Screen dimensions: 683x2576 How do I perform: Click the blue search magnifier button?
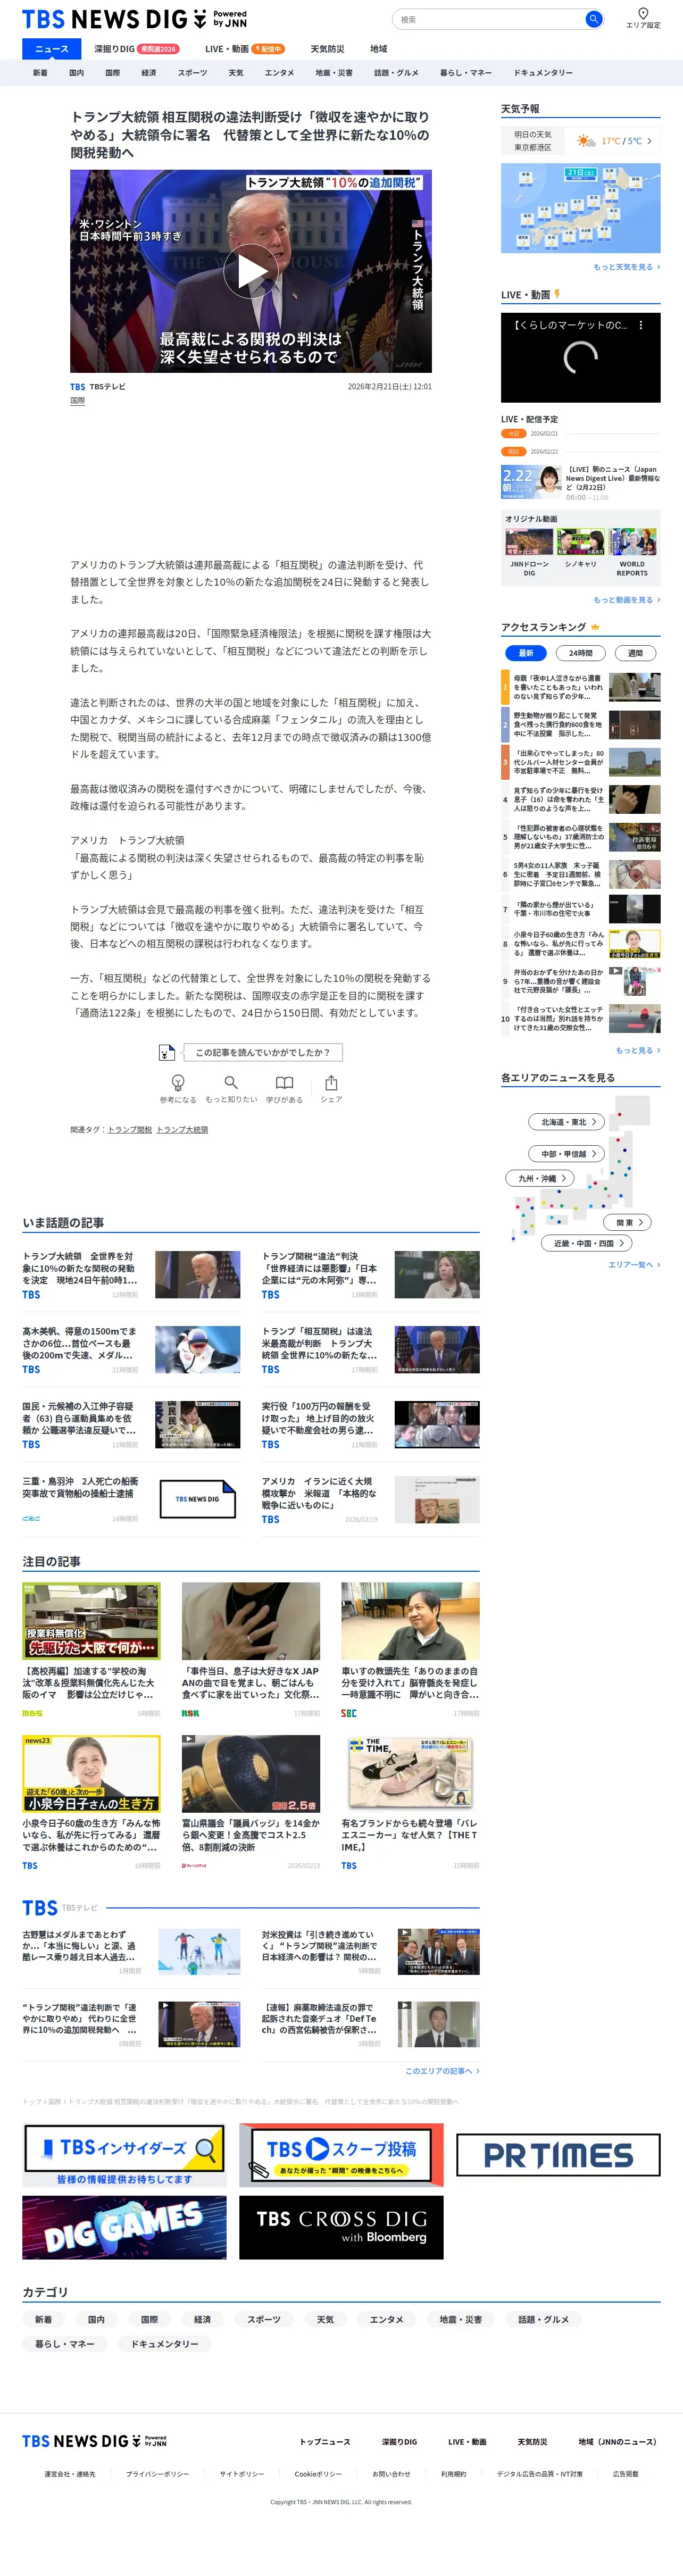[593, 19]
